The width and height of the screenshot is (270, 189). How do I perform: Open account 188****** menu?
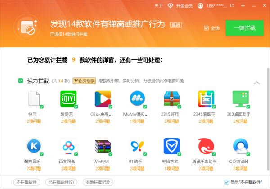[x=216, y=6]
